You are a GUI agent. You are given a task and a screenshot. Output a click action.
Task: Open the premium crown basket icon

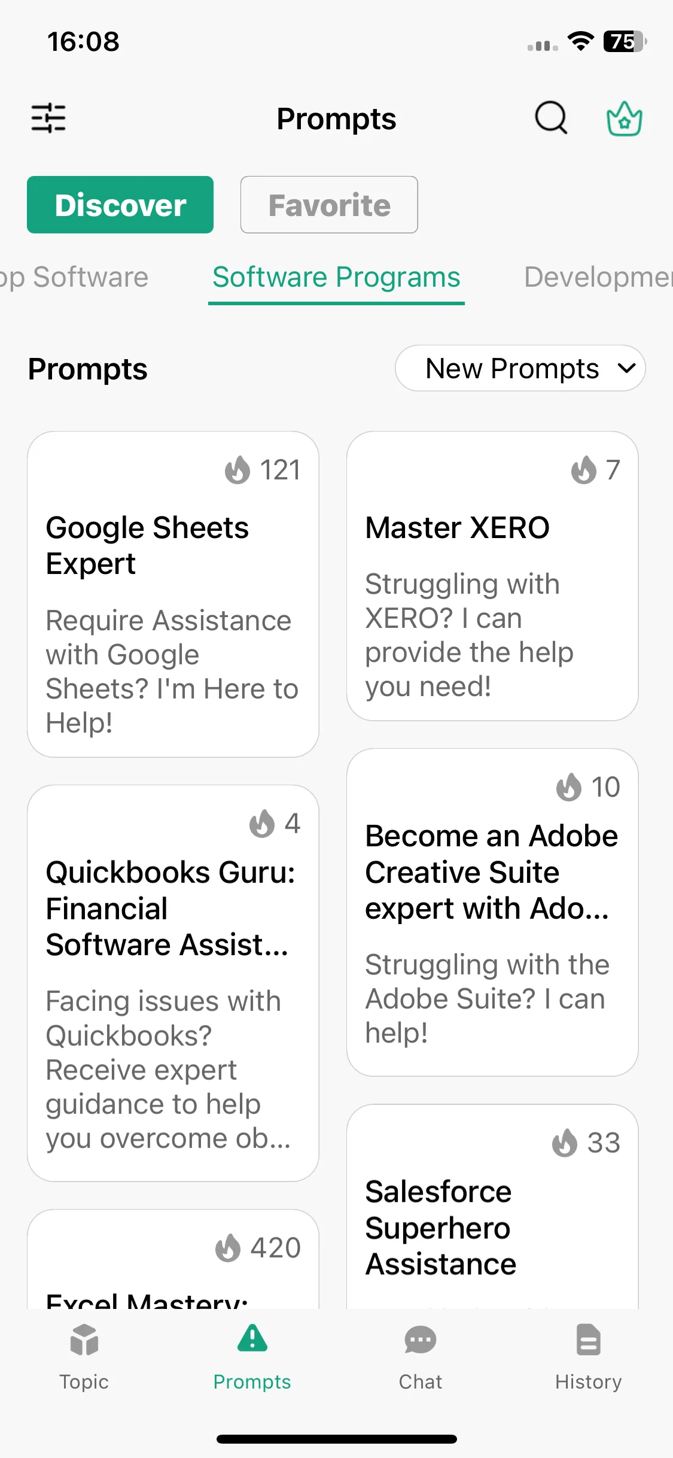624,119
